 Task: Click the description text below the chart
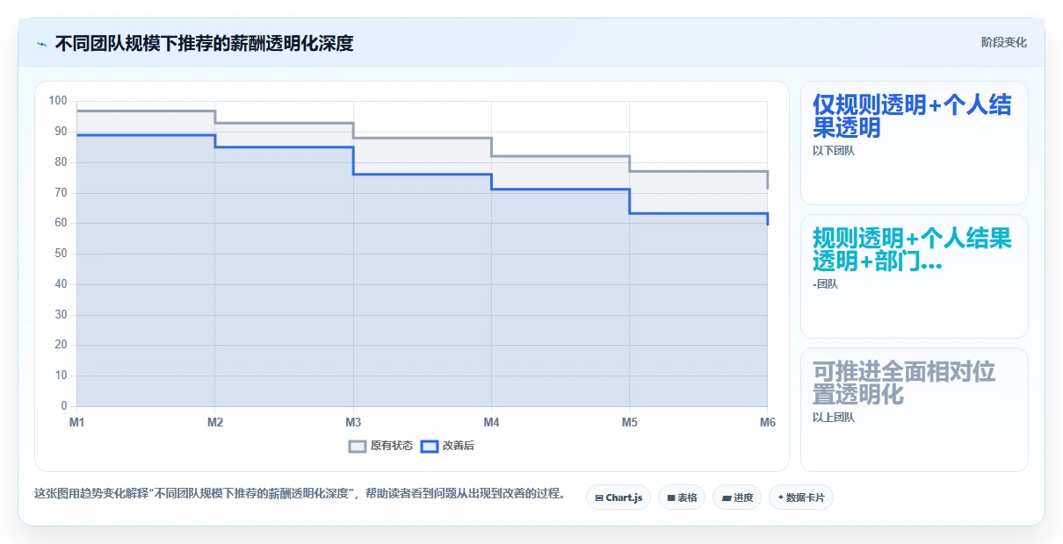click(300, 494)
